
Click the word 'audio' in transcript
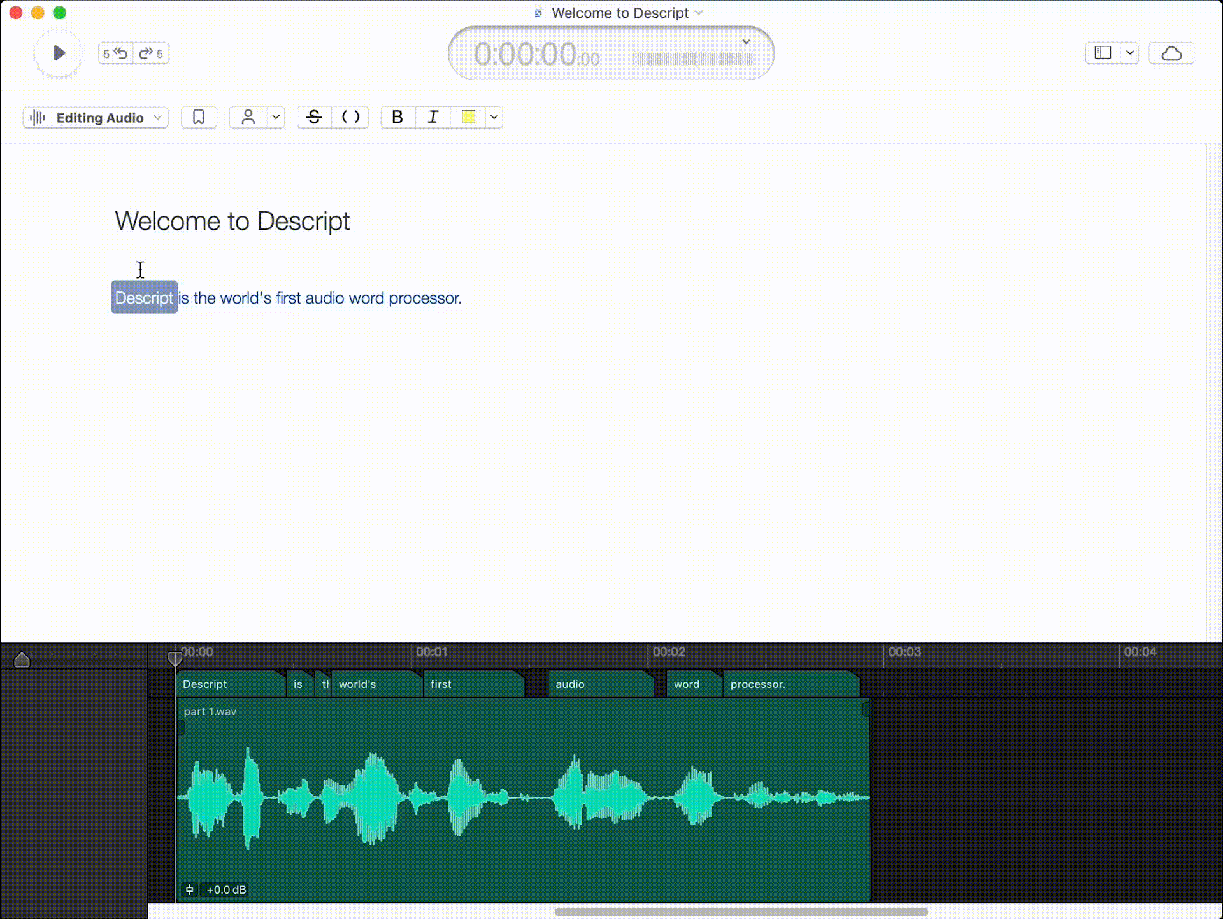pos(325,298)
